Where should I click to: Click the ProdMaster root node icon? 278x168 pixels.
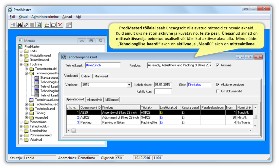21,47
